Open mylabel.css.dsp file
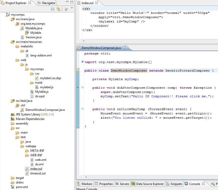Screen dimensions: 218x190 click(x=50, y=78)
